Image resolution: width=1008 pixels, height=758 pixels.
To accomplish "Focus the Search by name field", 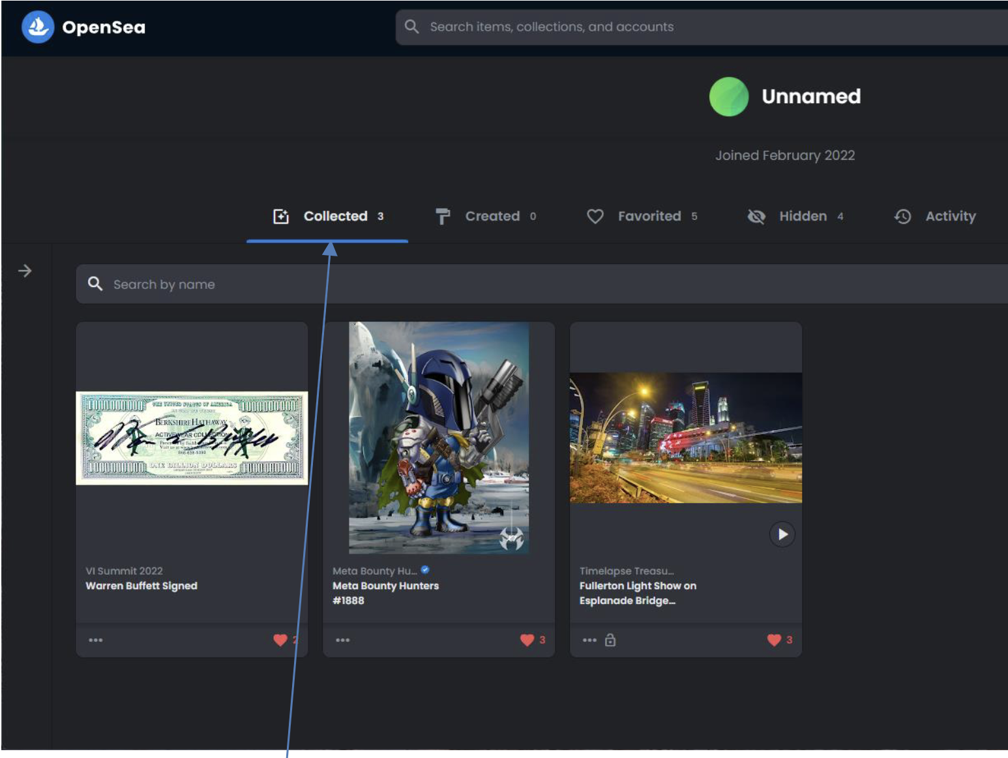I will coord(542,284).
